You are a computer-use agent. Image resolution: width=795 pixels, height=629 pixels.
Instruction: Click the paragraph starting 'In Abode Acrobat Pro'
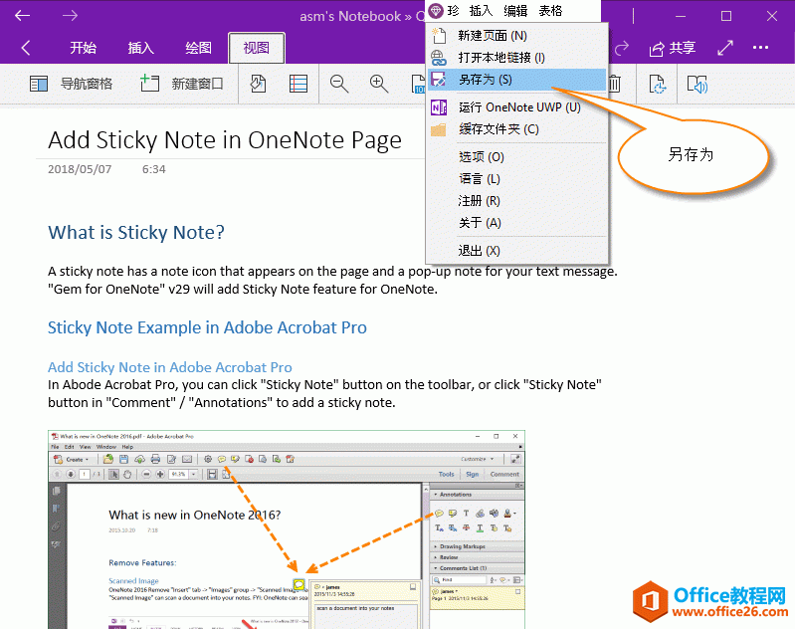(x=324, y=394)
